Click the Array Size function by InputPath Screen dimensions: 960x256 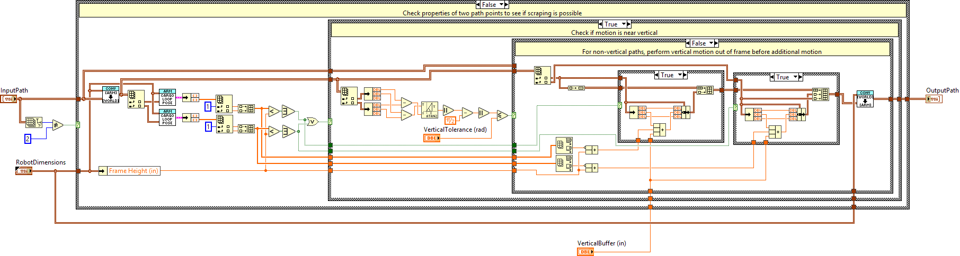click(x=33, y=123)
